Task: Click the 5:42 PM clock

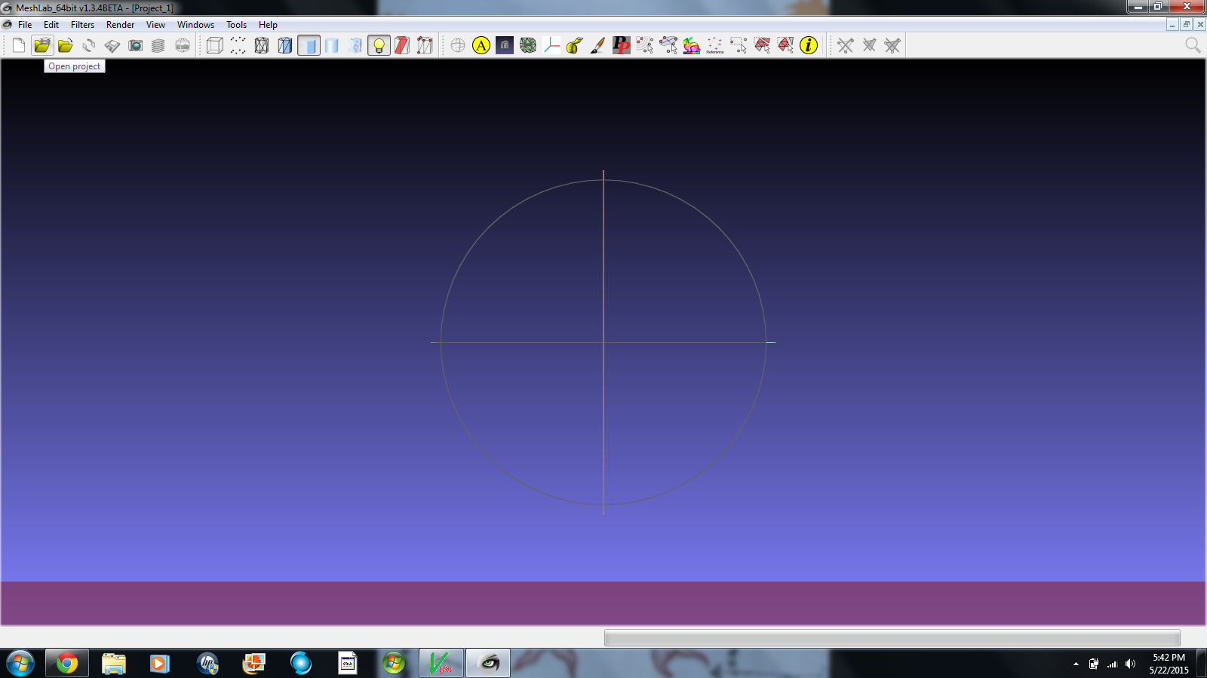Action: (1169, 658)
